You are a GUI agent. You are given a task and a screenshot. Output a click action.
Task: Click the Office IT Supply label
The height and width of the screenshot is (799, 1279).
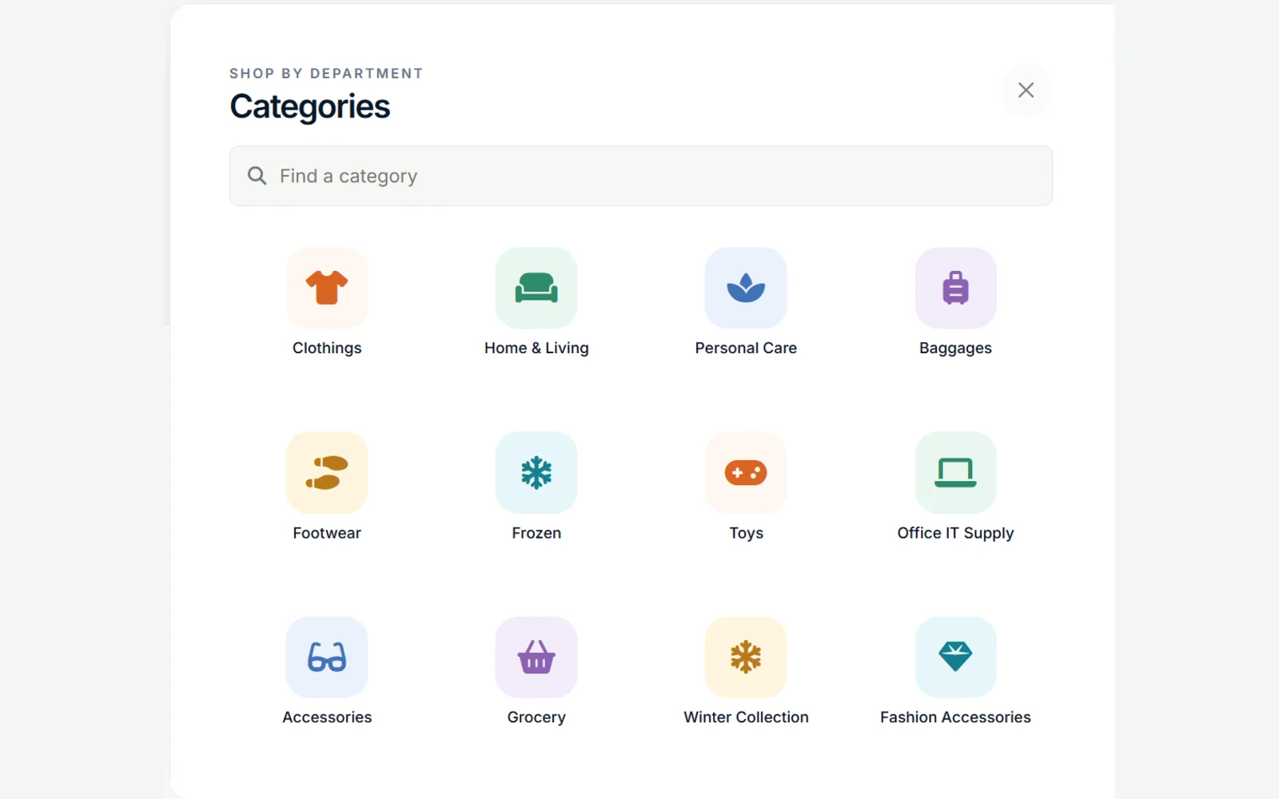(955, 533)
